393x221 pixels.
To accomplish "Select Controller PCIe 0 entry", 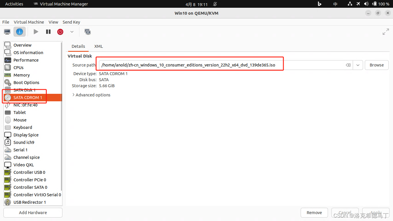I will [x=33, y=180].
